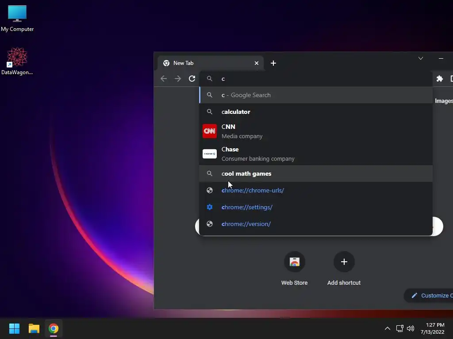Open chrome://chrome-urls/ suggestion

316,190
